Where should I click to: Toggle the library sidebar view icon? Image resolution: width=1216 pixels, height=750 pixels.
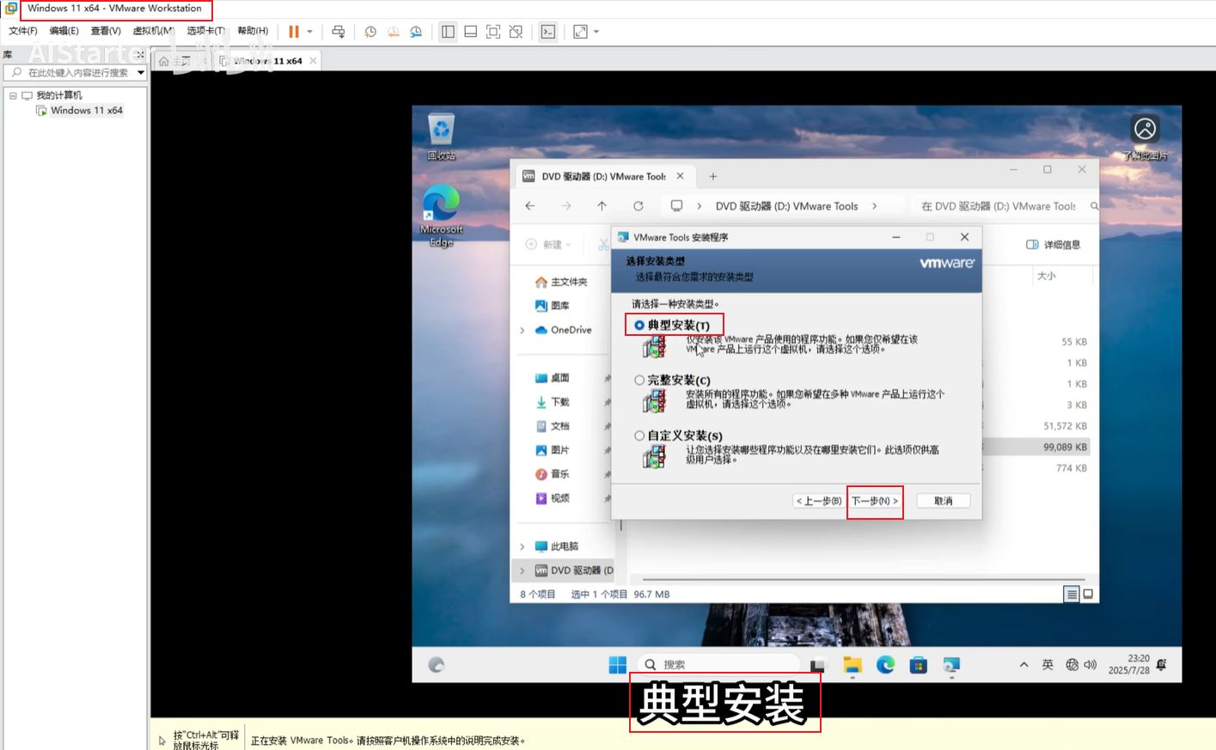coord(448,32)
